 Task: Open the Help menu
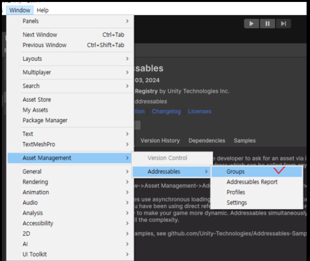point(42,10)
